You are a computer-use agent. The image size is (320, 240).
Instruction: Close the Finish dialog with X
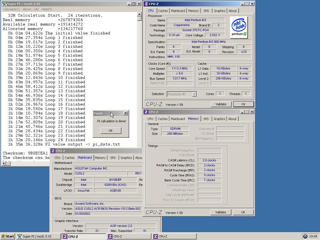[x=126, y=113]
